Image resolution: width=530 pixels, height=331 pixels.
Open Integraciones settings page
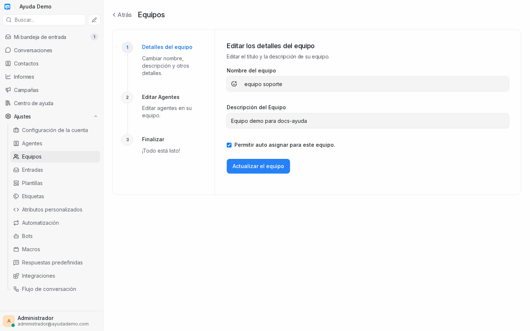55,276
